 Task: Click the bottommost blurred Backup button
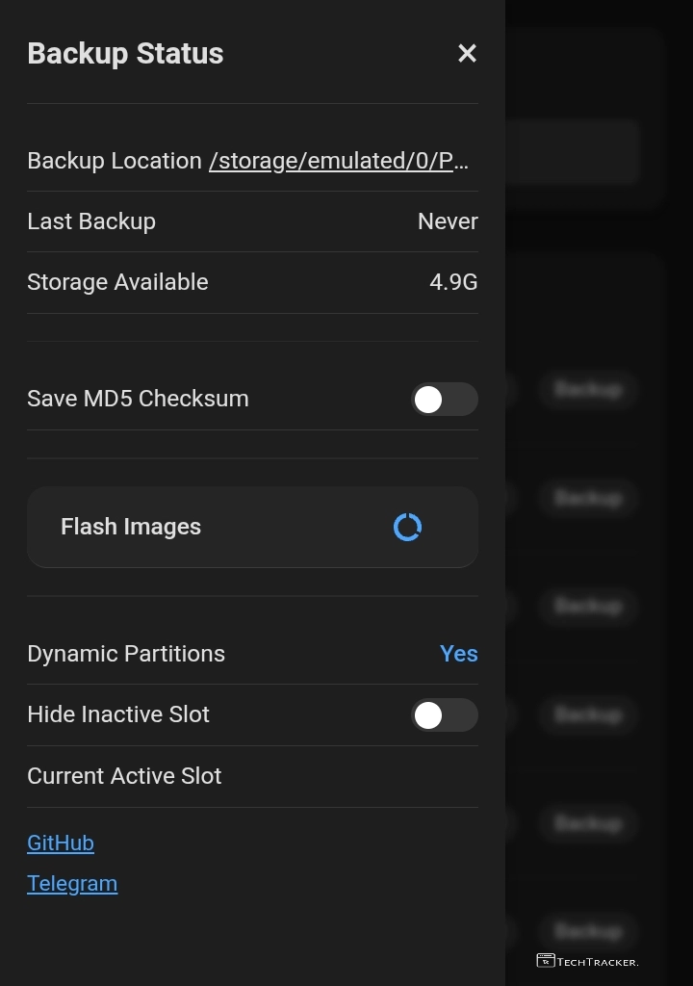click(587, 930)
